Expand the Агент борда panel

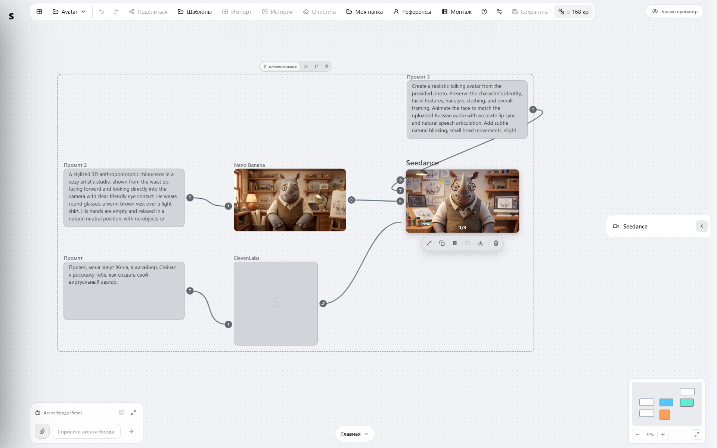[x=133, y=413]
